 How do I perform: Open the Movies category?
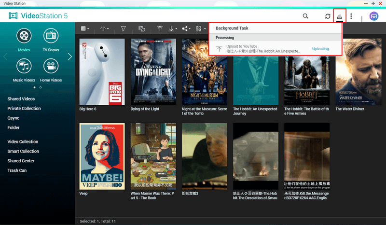tap(24, 40)
